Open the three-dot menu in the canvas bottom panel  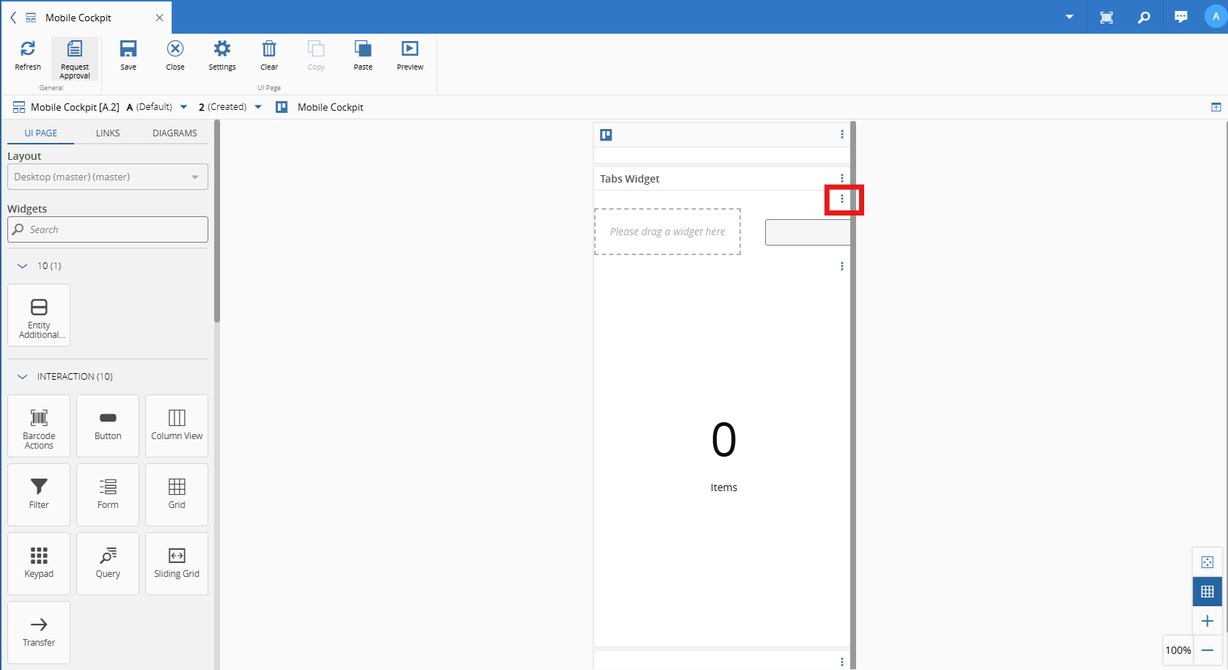tap(842, 662)
